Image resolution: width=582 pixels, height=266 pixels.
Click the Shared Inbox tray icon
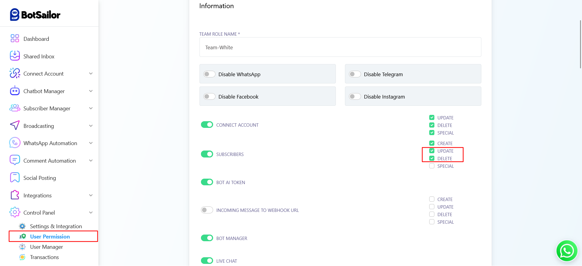(x=15, y=56)
